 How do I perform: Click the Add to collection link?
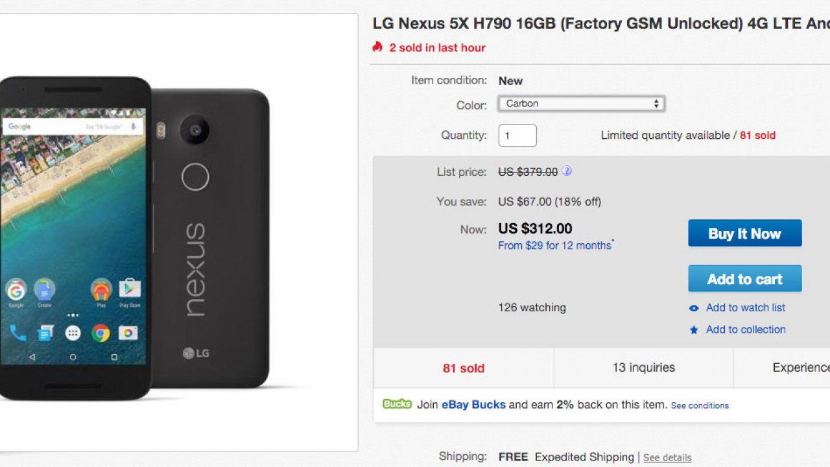point(745,329)
